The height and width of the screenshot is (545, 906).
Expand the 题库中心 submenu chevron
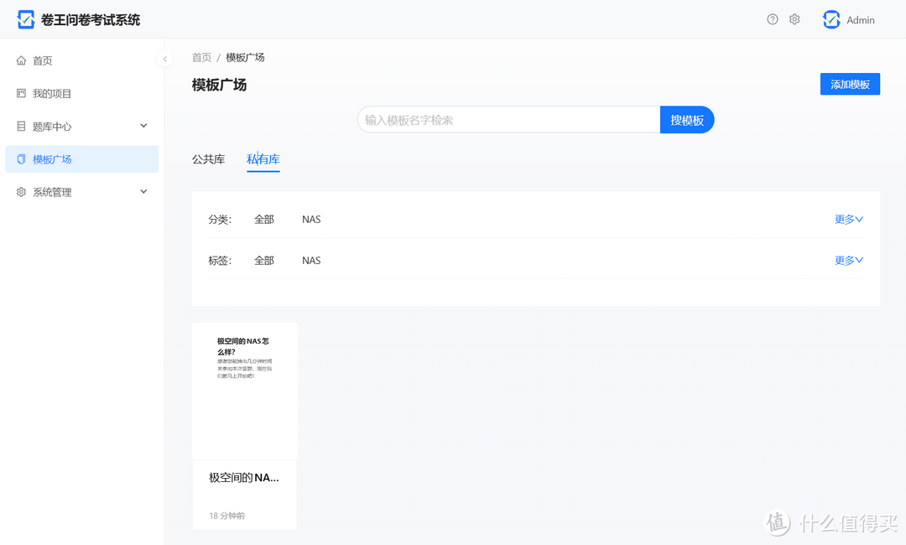pos(143,126)
